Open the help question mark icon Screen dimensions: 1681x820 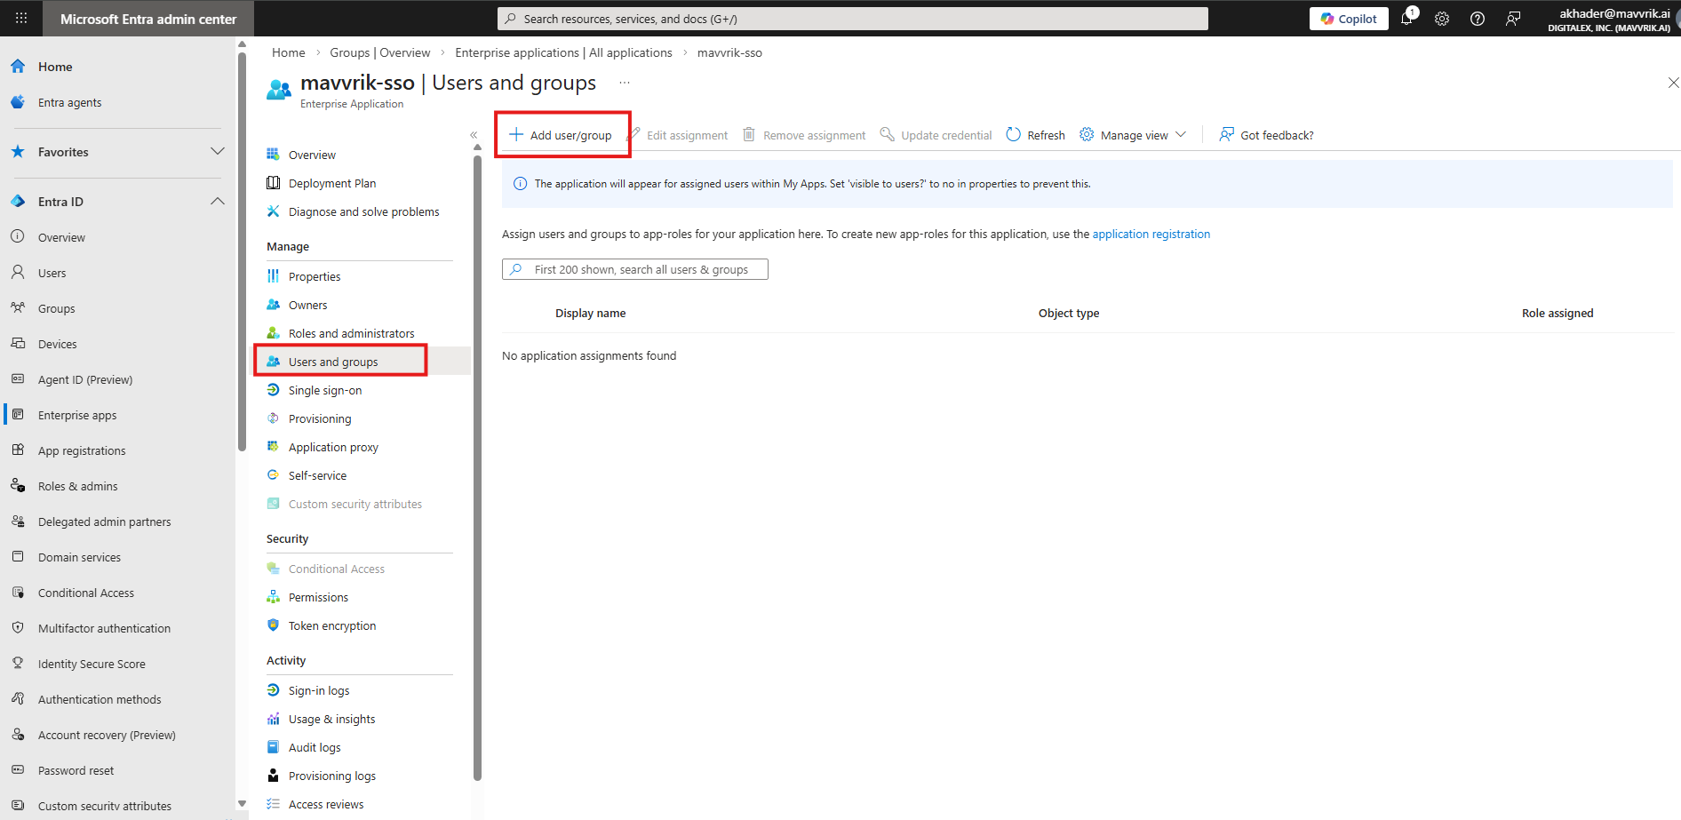pyautogui.click(x=1478, y=19)
